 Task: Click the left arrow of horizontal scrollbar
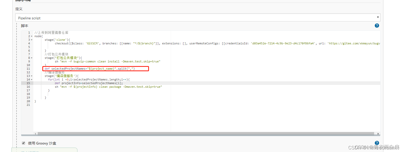[35, 134]
